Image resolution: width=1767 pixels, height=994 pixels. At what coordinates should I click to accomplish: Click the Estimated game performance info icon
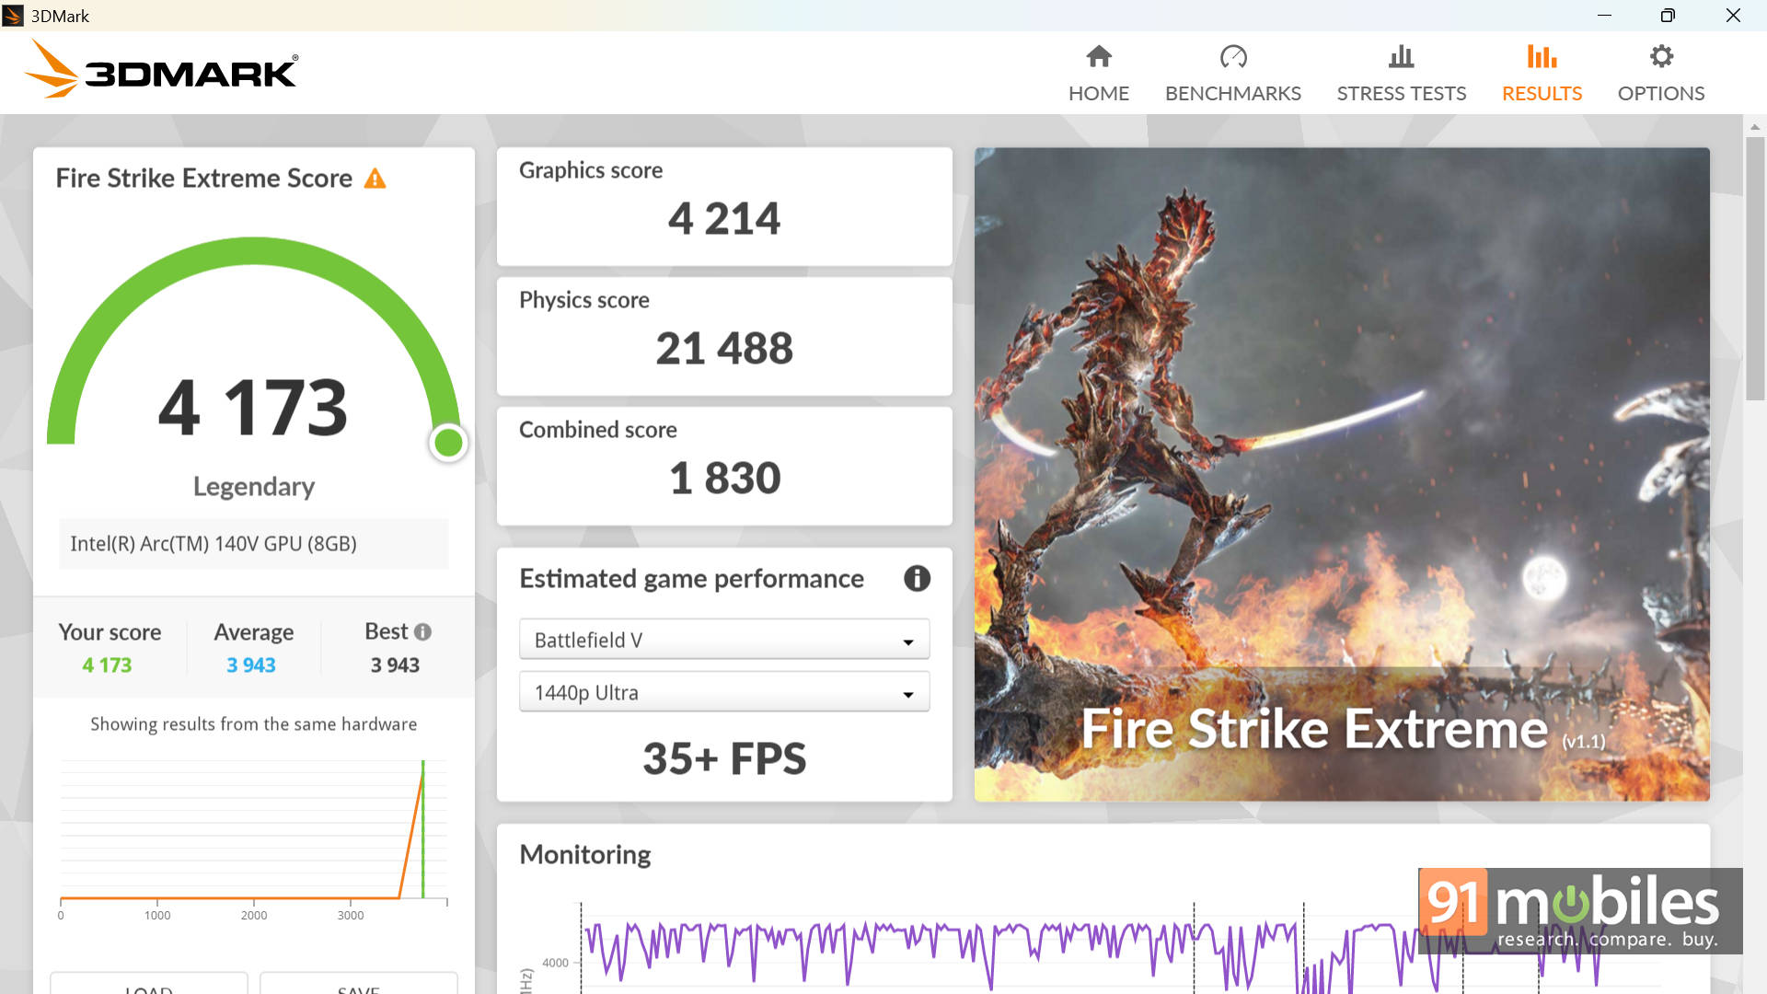[916, 578]
